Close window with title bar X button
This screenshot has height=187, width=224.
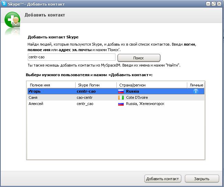pyautogui.click(x=219, y=4)
